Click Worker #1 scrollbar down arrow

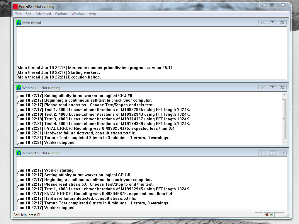pos(284,142)
